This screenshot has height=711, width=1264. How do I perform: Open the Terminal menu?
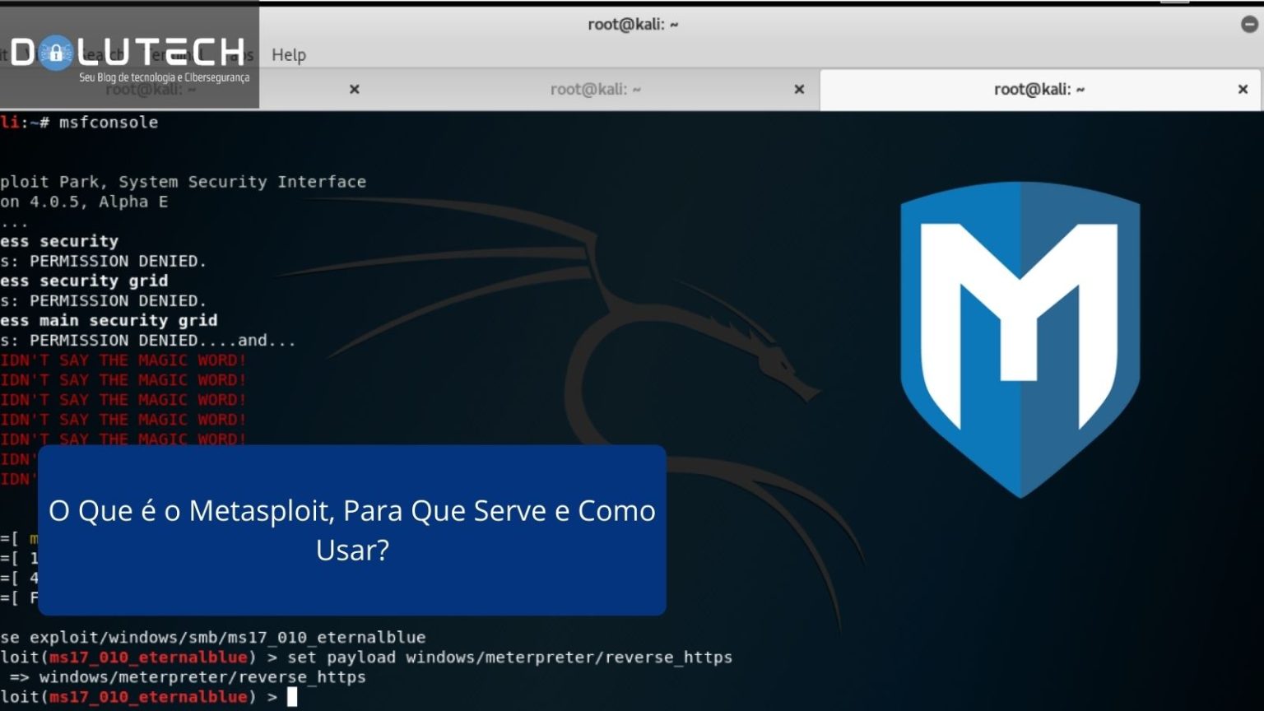[x=171, y=54]
